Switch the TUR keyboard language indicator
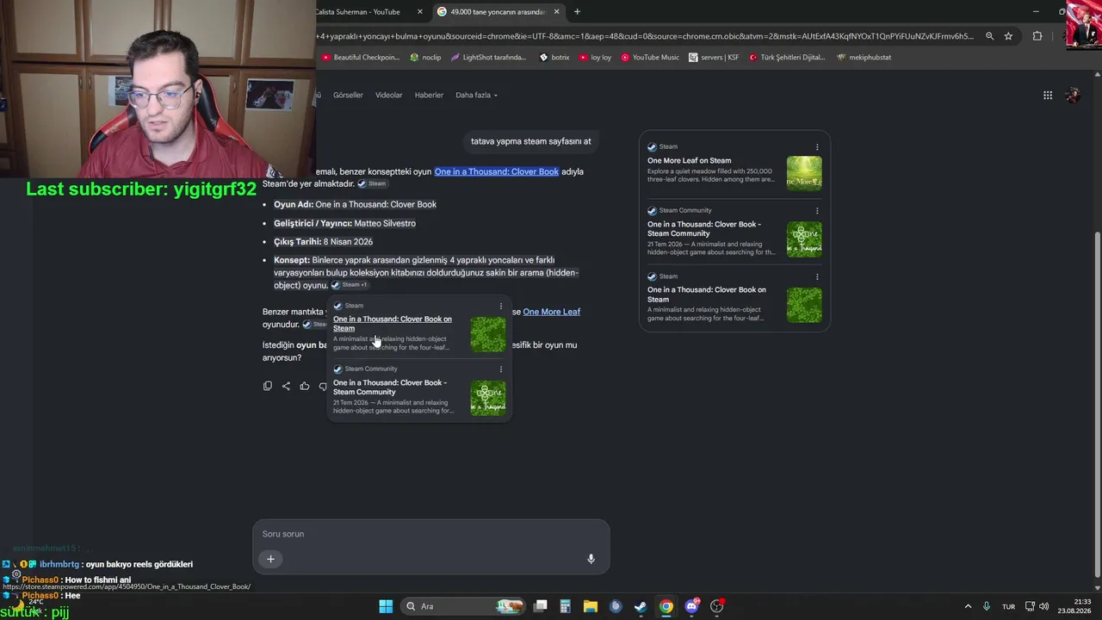1102x620 pixels. [x=1008, y=606]
